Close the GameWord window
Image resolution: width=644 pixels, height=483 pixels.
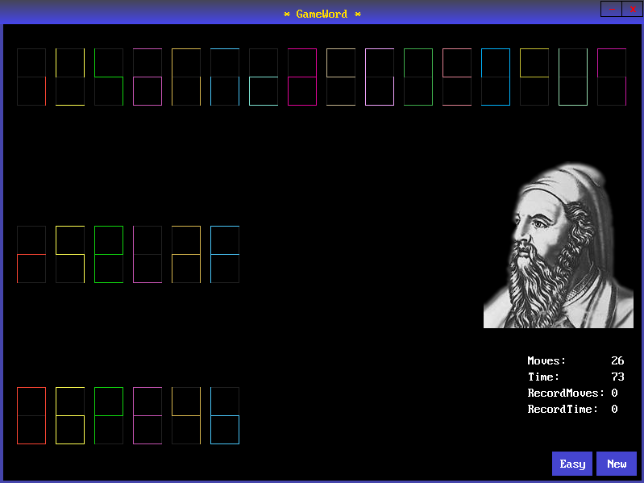pos(633,9)
